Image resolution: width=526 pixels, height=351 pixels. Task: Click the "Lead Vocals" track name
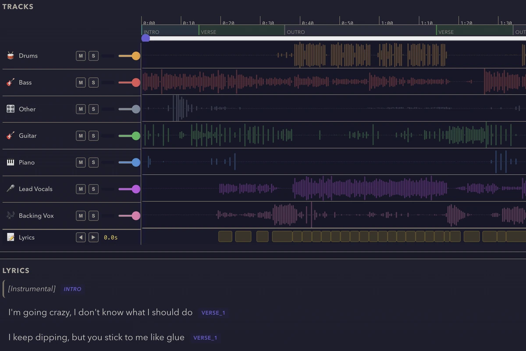36,189
